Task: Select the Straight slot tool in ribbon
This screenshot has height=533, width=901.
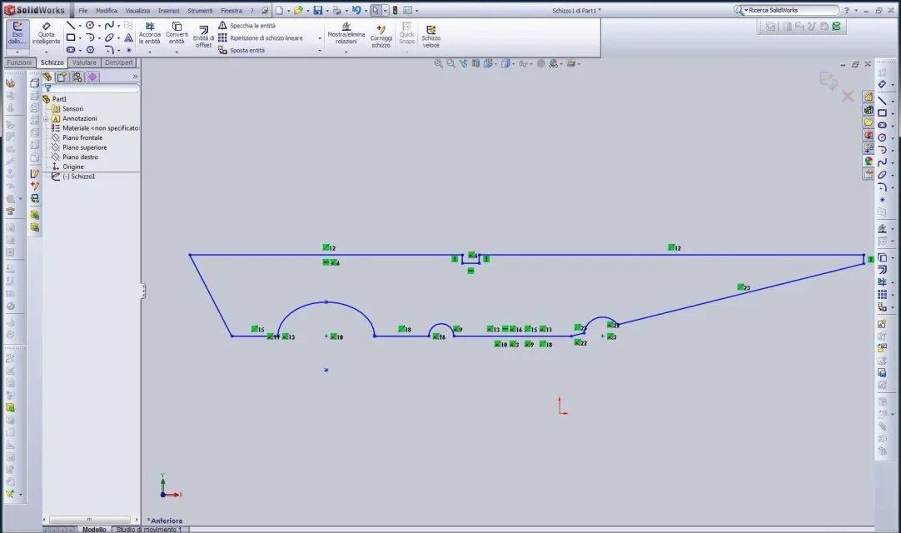Action: (71, 50)
